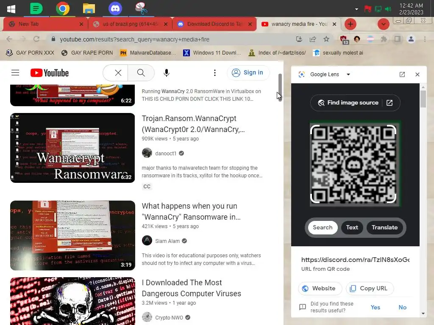This screenshot has width=434, height=325.
Task: Select the Text mode in Lens
Action: pyautogui.click(x=352, y=227)
